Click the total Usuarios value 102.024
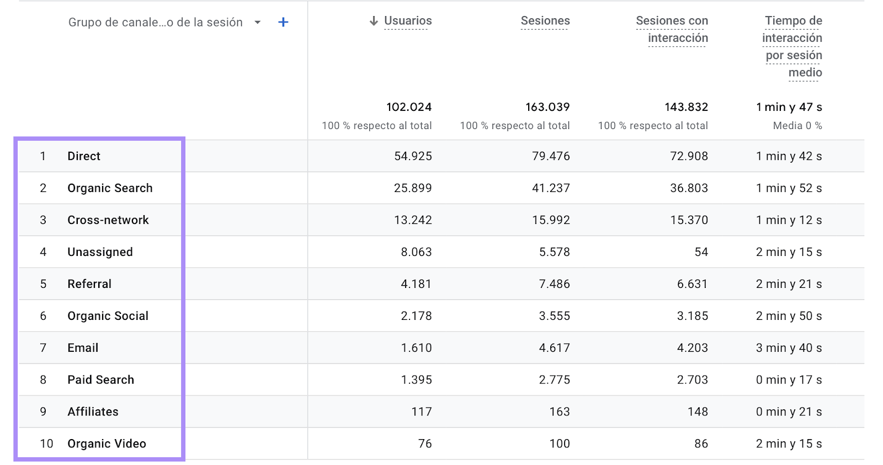Viewport: 883px width, 465px height. click(409, 106)
